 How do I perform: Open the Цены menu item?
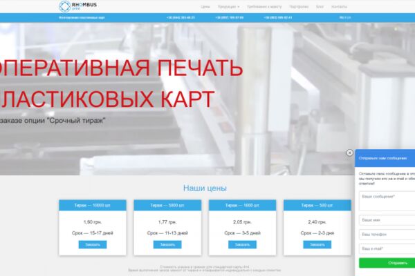[x=205, y=7]
